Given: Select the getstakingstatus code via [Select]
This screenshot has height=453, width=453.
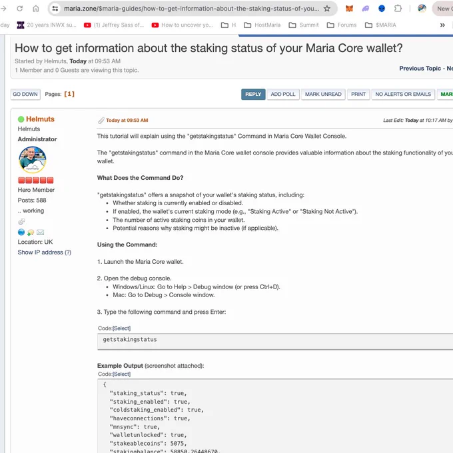Looking at the screenshot, I should (122, 328).
